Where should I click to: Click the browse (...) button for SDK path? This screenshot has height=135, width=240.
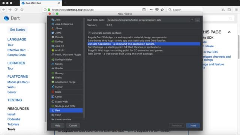(198, 20)
